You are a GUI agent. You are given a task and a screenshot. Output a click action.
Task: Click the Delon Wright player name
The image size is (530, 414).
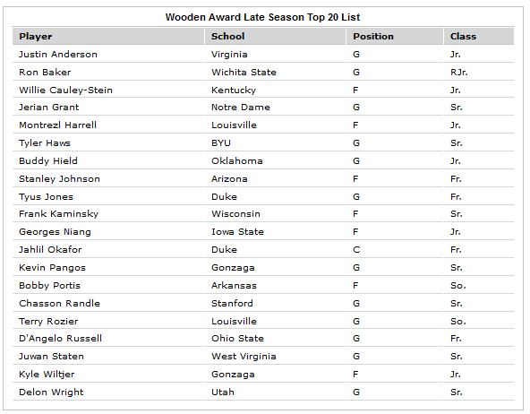pyautogui.click(x=51, y=392)
